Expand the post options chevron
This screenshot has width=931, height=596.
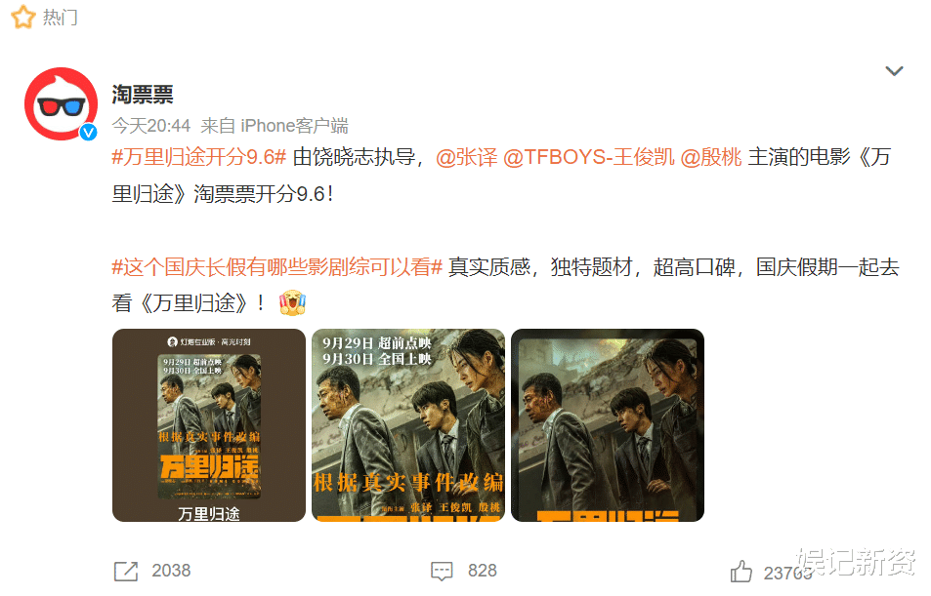click(894, 70)
